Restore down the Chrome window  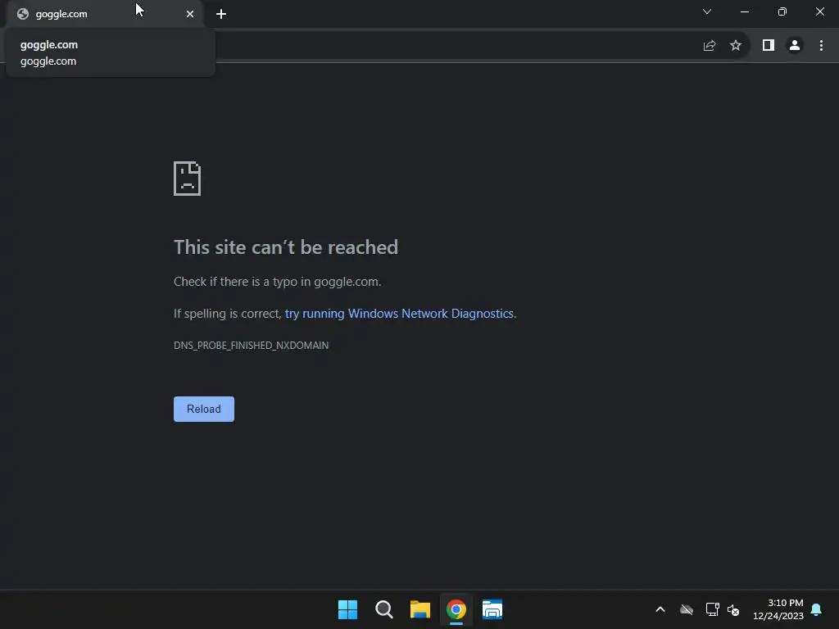pos(782,11)
